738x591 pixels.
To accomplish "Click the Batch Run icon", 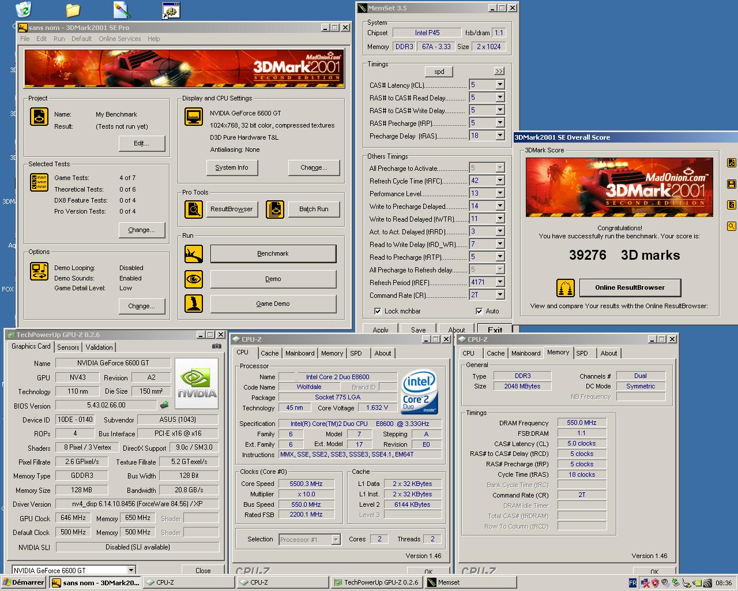I will coord(275,209).
